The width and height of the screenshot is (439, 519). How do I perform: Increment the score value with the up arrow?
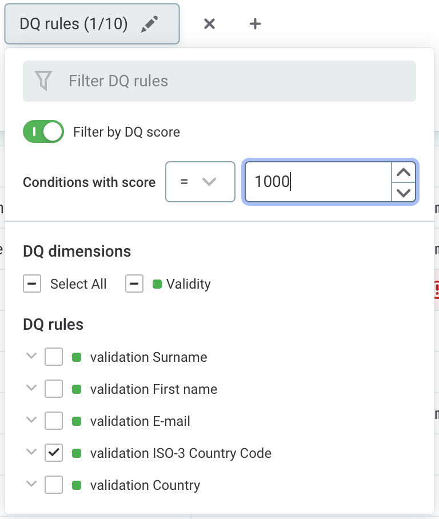404,171
